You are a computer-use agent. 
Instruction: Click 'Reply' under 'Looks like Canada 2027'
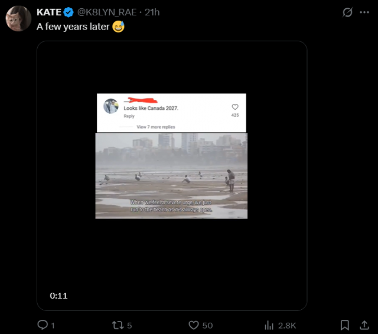coord(129,116)
